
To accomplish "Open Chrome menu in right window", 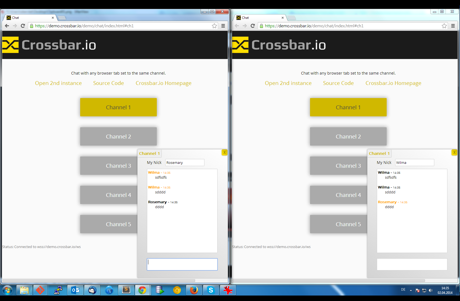I will (453, 26).
